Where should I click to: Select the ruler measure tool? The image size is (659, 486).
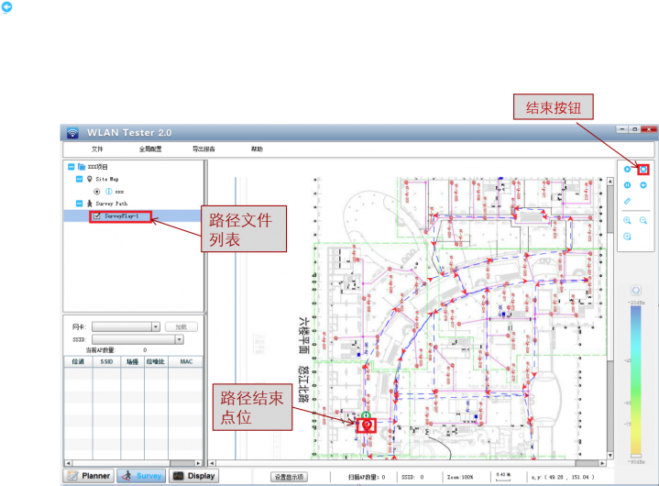click(x=627, y=201)
